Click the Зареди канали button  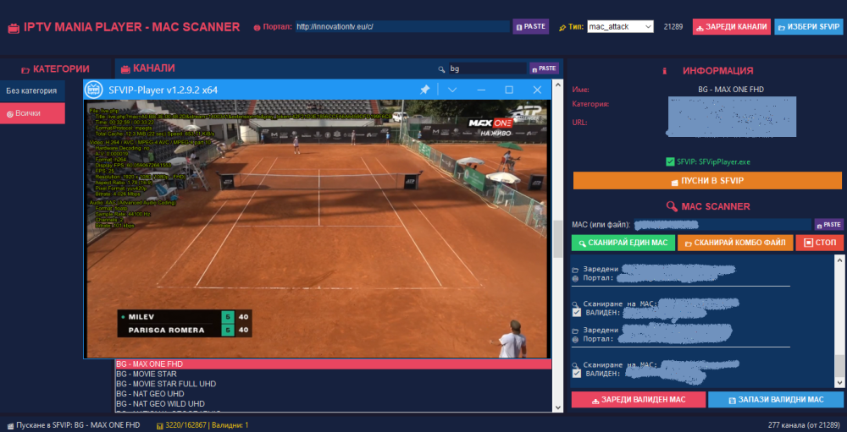pos(732,26)
